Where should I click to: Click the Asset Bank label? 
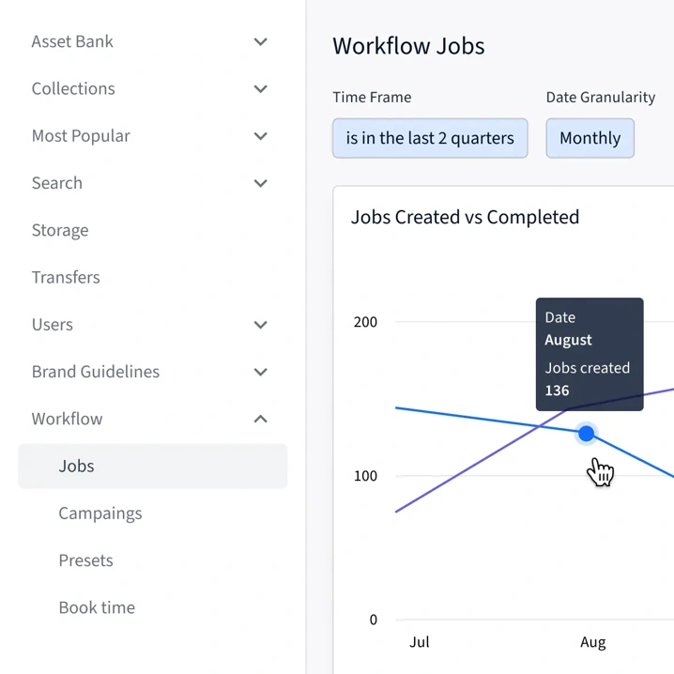pyautogui.click(x=72, y=42)
